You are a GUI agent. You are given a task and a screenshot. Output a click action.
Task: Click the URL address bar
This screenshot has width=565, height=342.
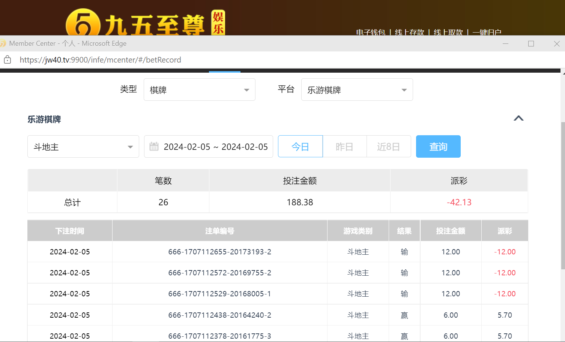click(100, 60)
